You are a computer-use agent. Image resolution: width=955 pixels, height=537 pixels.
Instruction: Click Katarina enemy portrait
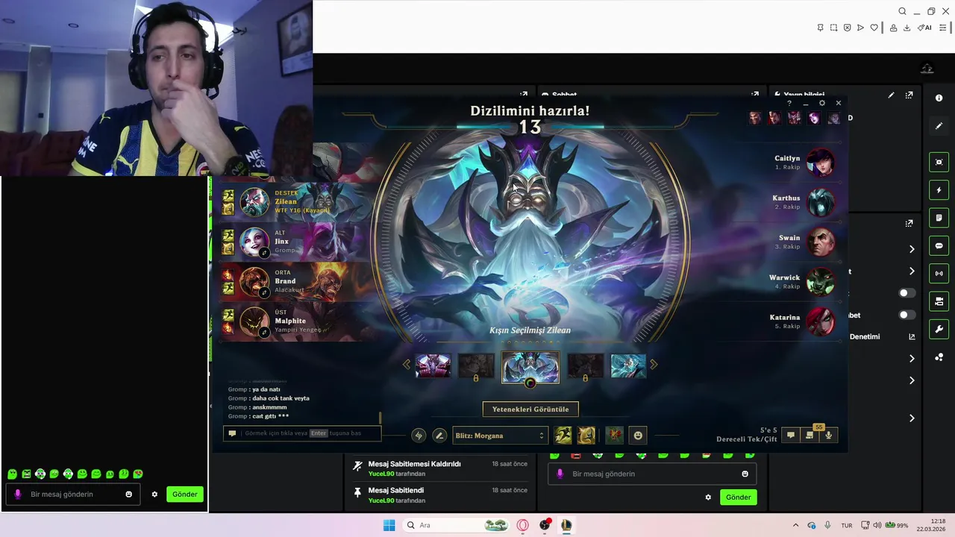pos(821,321)
